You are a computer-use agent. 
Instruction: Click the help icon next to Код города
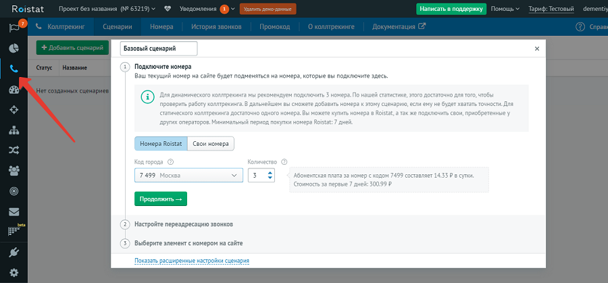pyautogui.click(x=170, y=162)
